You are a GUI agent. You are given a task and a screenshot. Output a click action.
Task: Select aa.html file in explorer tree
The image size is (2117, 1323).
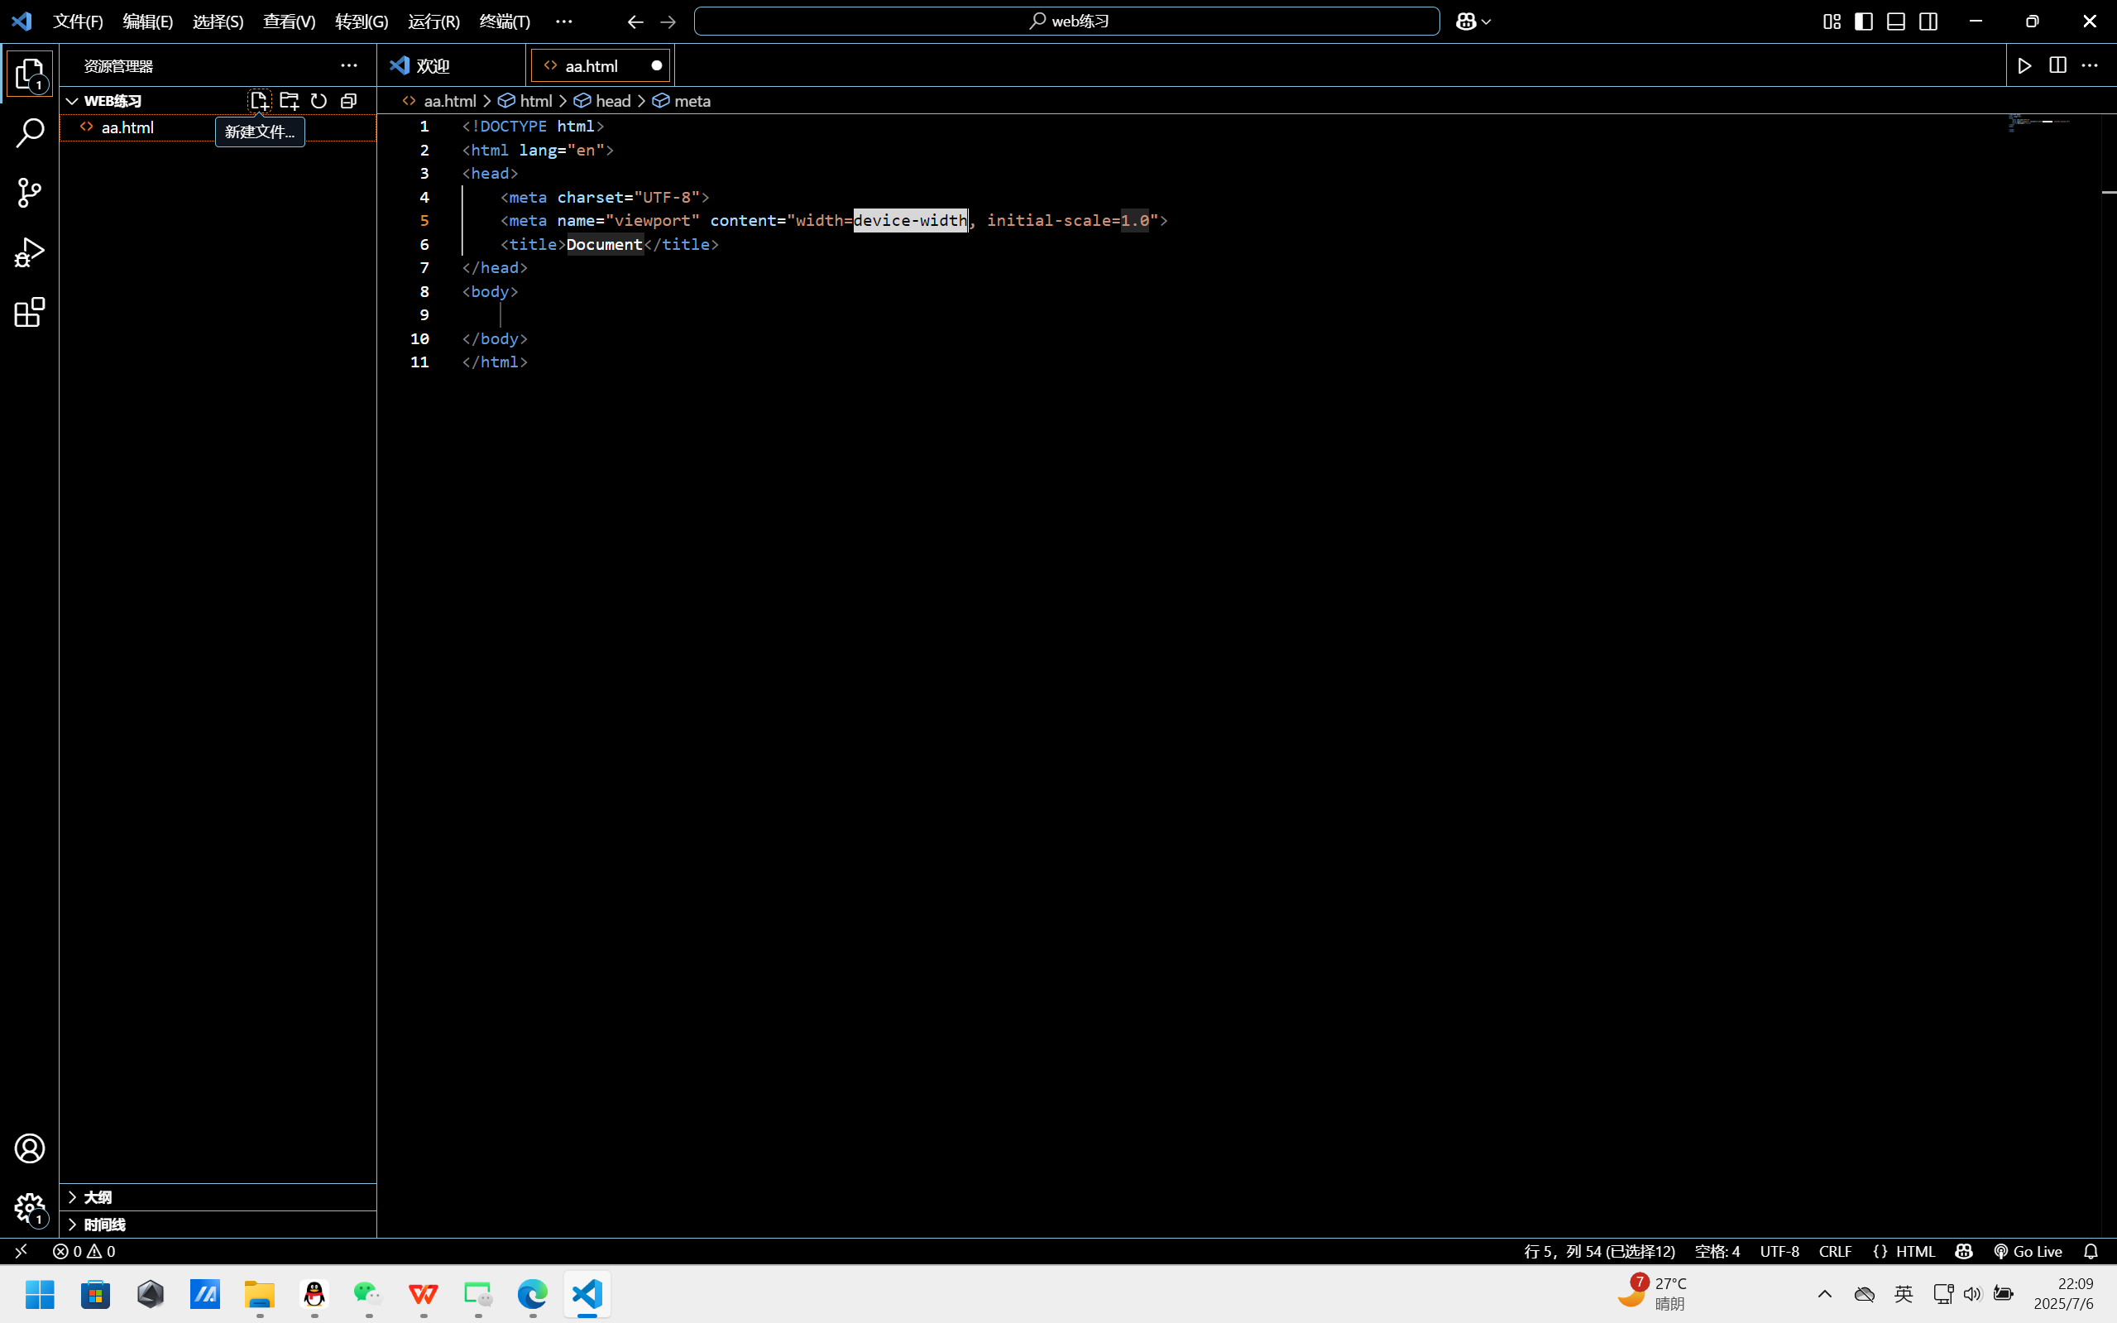tap(218, 127)
